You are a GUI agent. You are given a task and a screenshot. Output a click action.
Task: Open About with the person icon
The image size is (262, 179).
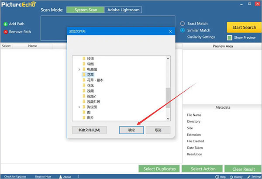tap(61, 177)
